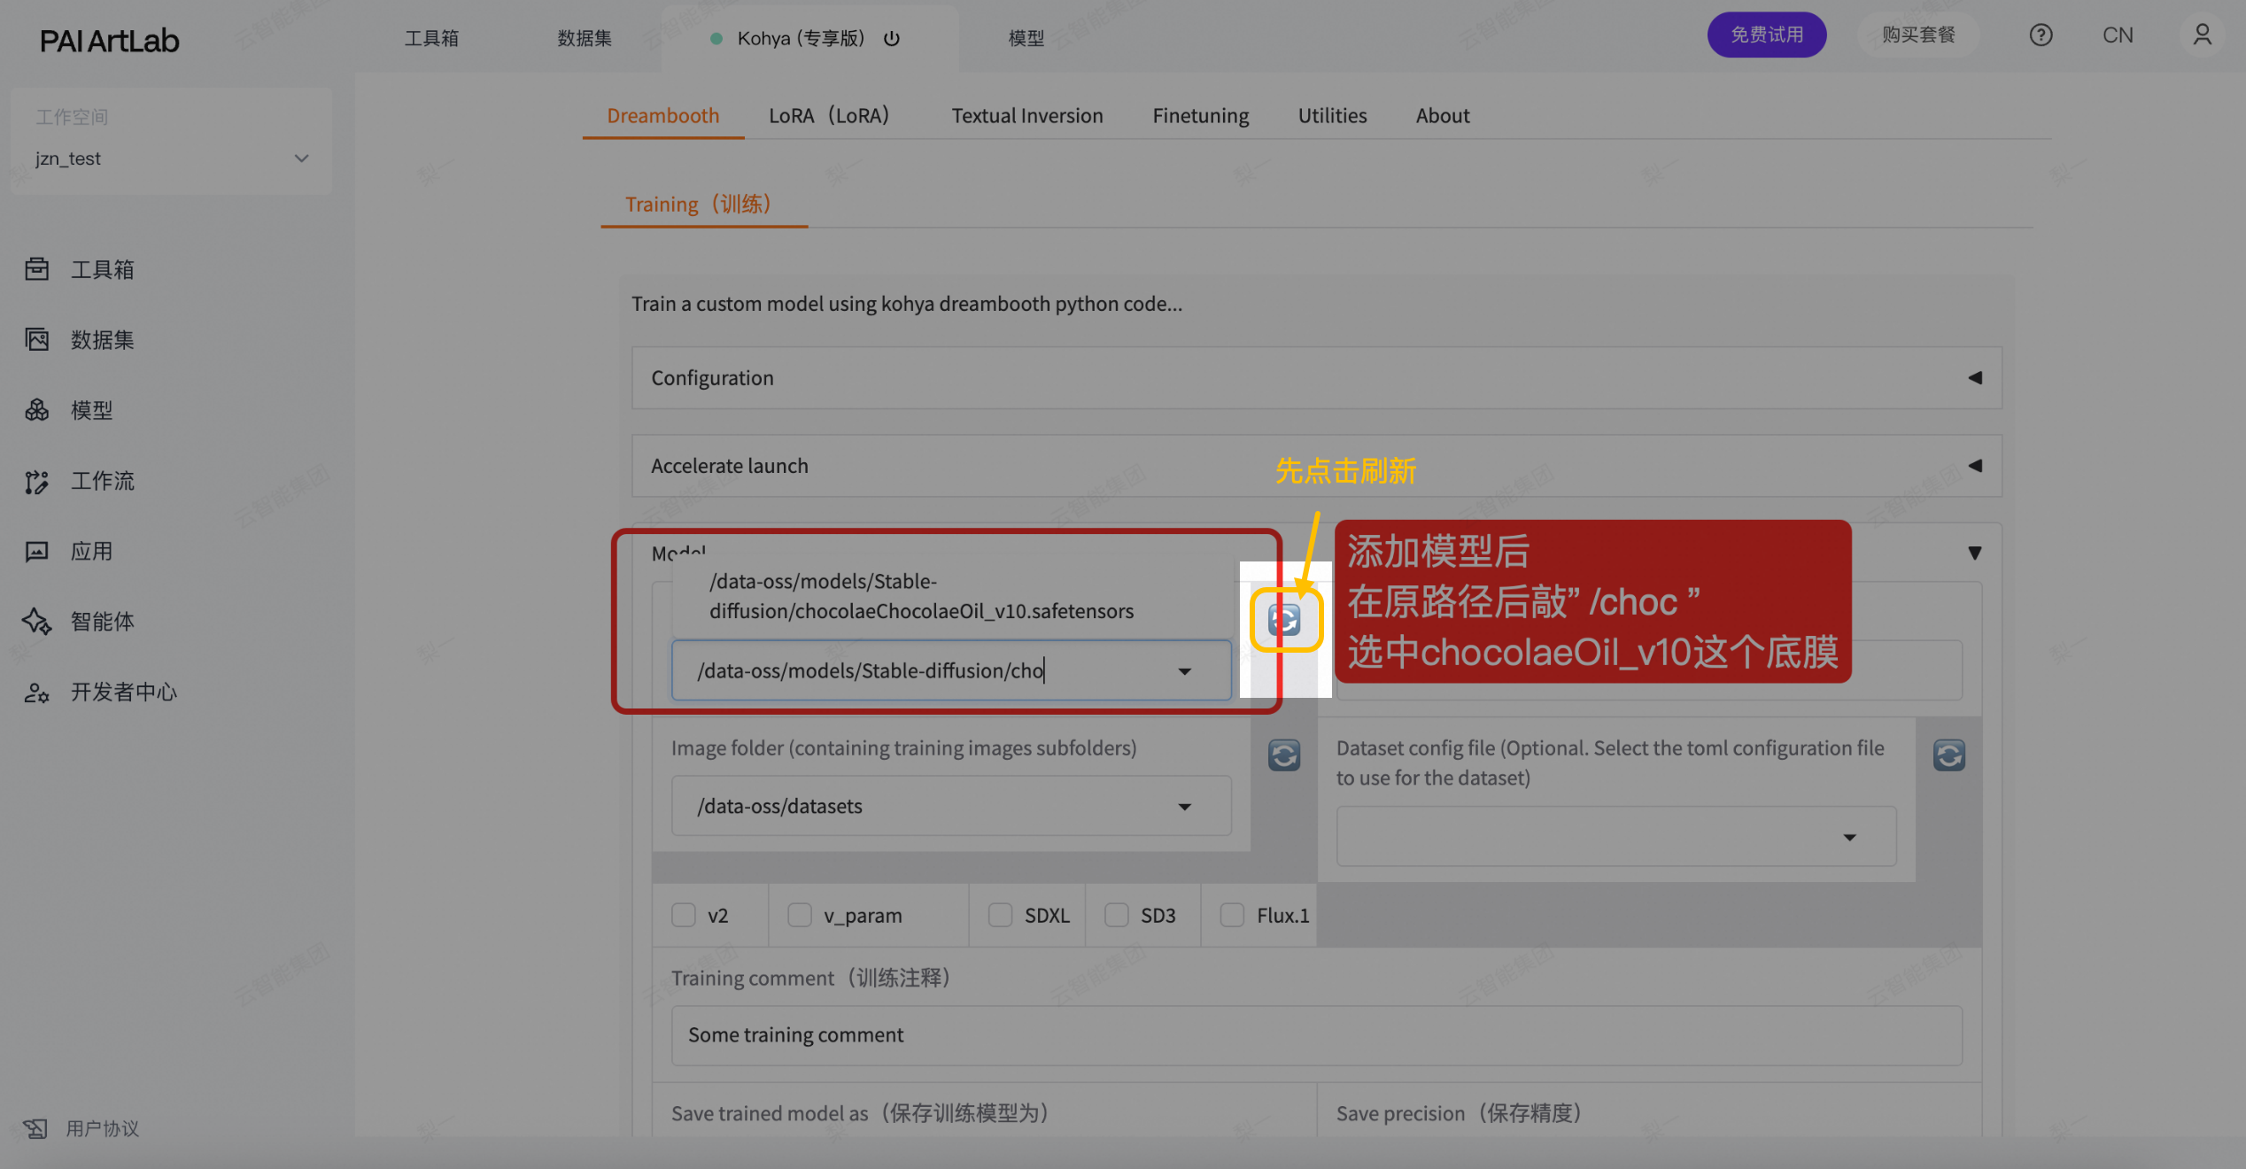Switch to the LoRA tab
The height and width of the screenshot is (1169, 2246).
tap(828, 116)
